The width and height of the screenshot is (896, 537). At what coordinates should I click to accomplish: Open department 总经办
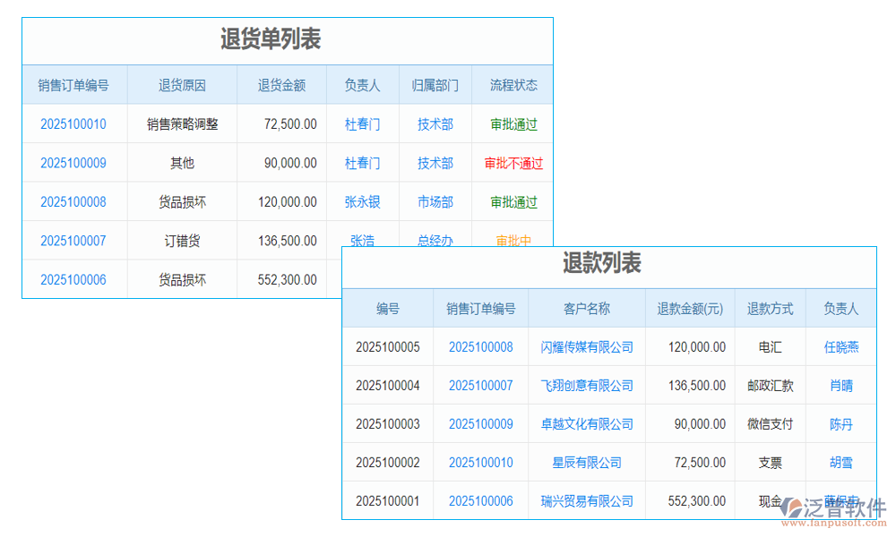(x=435, y=241)
